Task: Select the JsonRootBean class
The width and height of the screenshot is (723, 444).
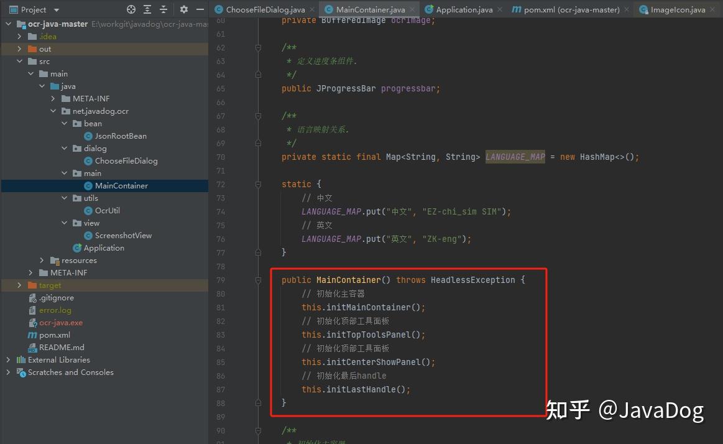Action: pyautogui.click(x=121, y=136)
